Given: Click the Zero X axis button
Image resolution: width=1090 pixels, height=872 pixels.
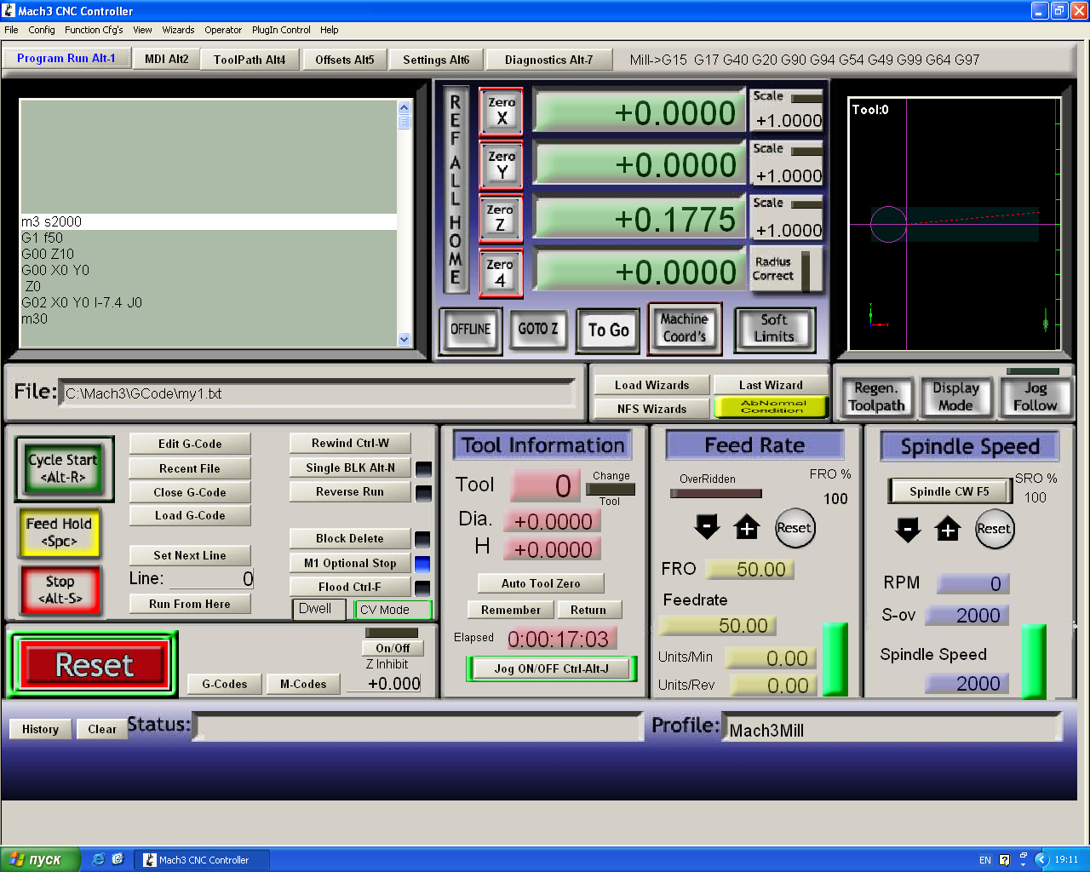Looking at the screenshot, I should pyautogui.click(x=502, y=112).
